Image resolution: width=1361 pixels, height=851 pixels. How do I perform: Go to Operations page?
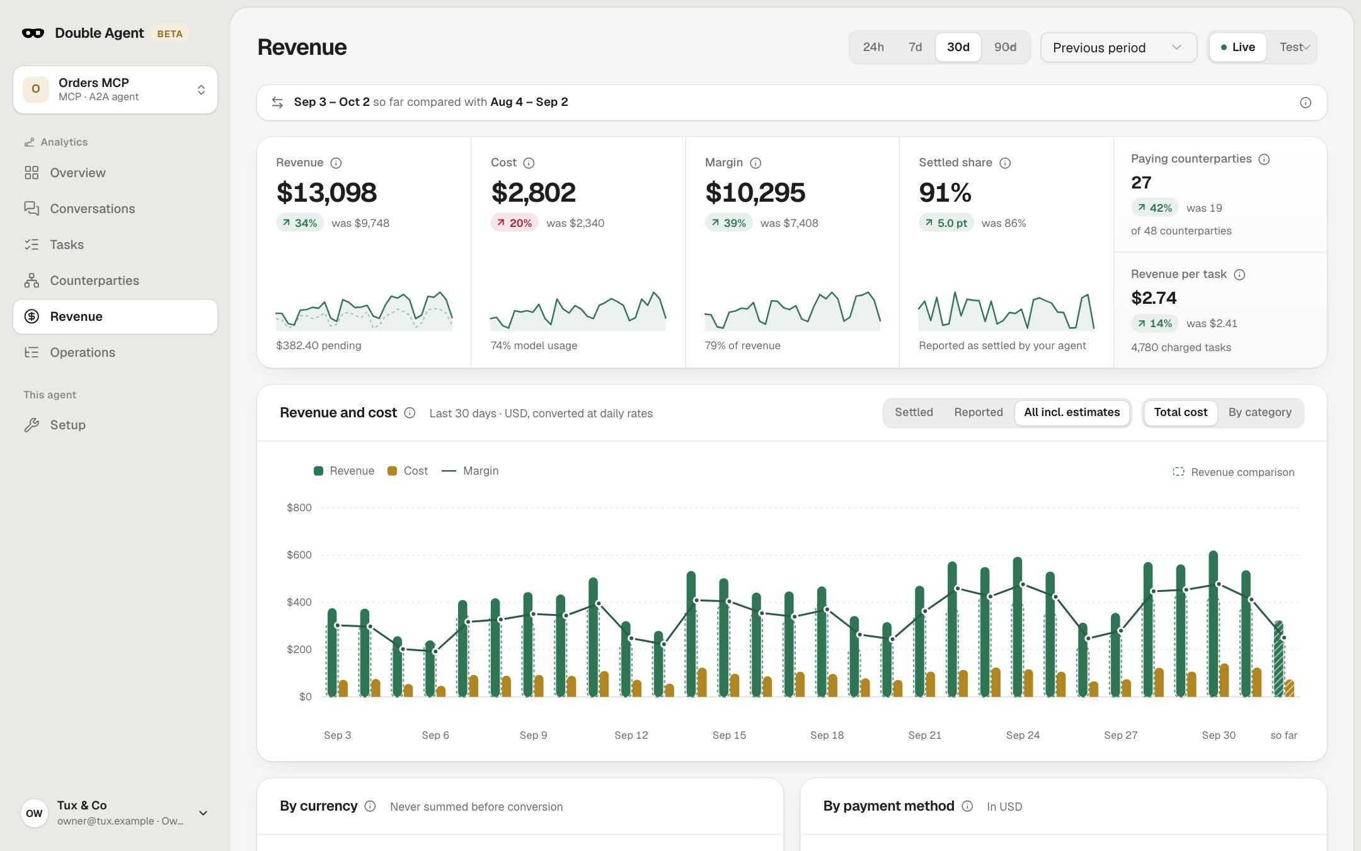click(x=115, y=352)
